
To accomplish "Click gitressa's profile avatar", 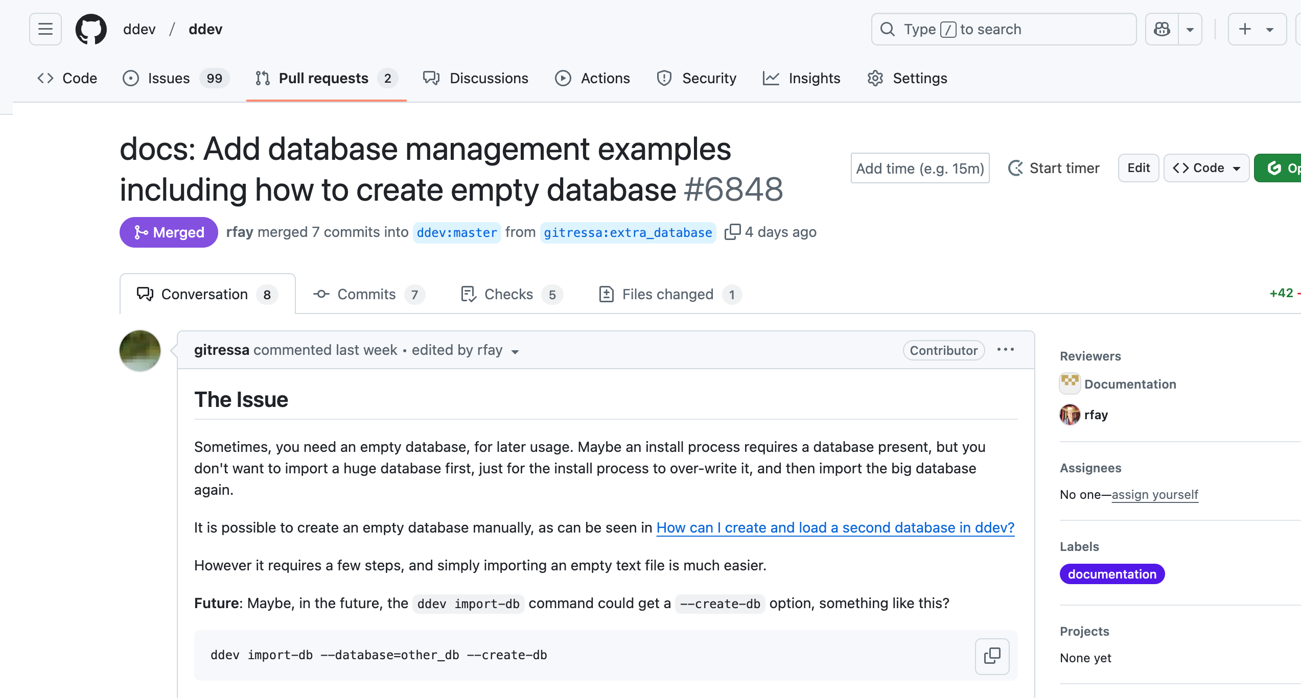I will (139, 350).
